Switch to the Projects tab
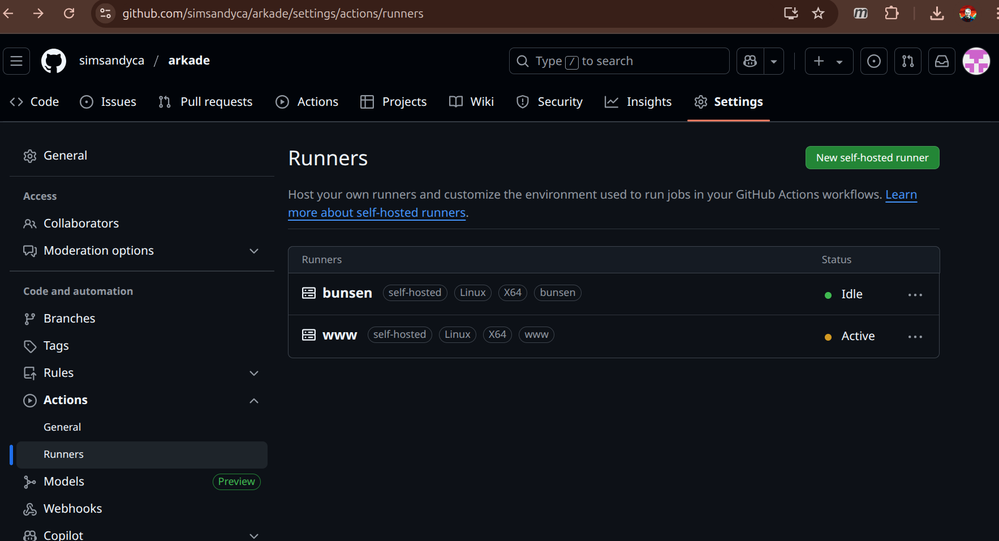Screen dimensions: 999x541 point(394,102)
